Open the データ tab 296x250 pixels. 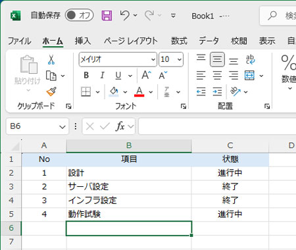pyautogui.click(x=209, y=41)
